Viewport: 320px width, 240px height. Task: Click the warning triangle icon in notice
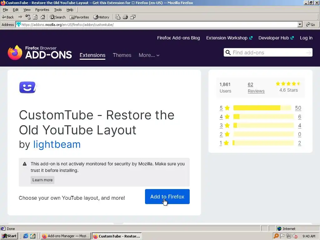click(25, 164)
